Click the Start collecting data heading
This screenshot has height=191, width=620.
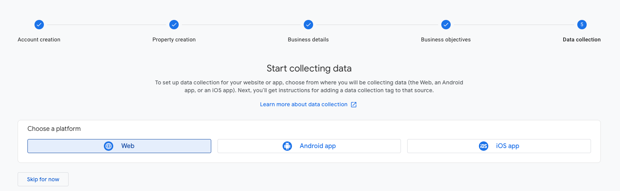tap(309, 69)
